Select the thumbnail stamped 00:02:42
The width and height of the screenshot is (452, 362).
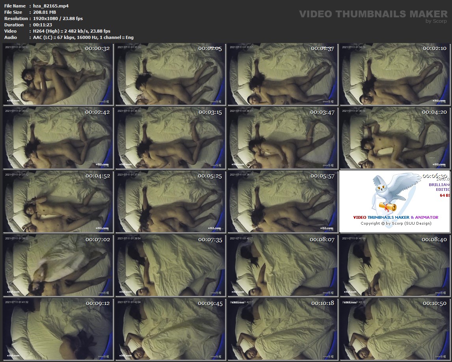click(x=58, y=138)
